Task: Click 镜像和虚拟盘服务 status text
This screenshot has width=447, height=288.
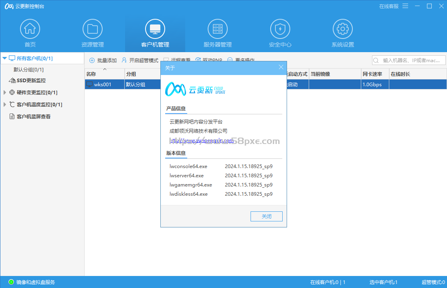Action: click(36, 282)
